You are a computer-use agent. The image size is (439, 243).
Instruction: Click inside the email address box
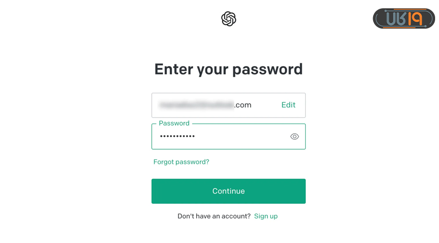point(215,105)
